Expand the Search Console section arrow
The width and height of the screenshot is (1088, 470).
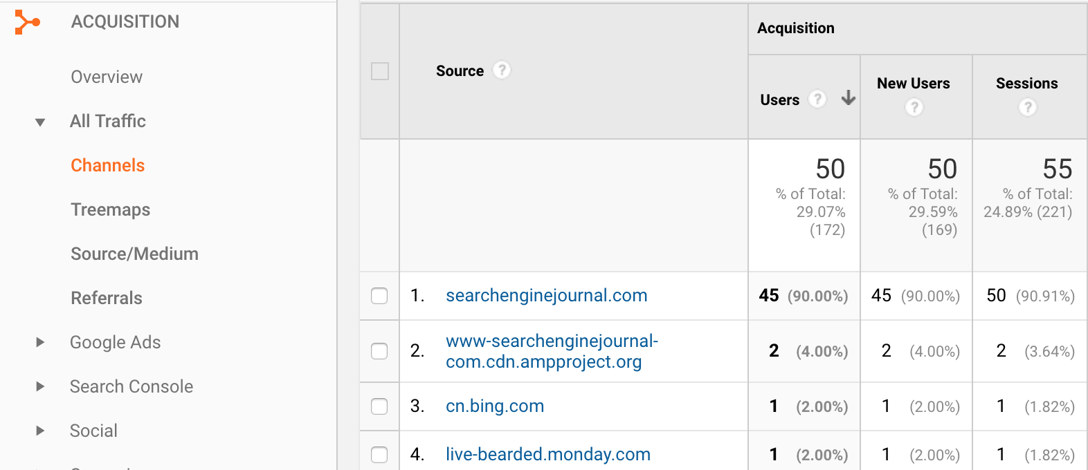pos(40,386)
